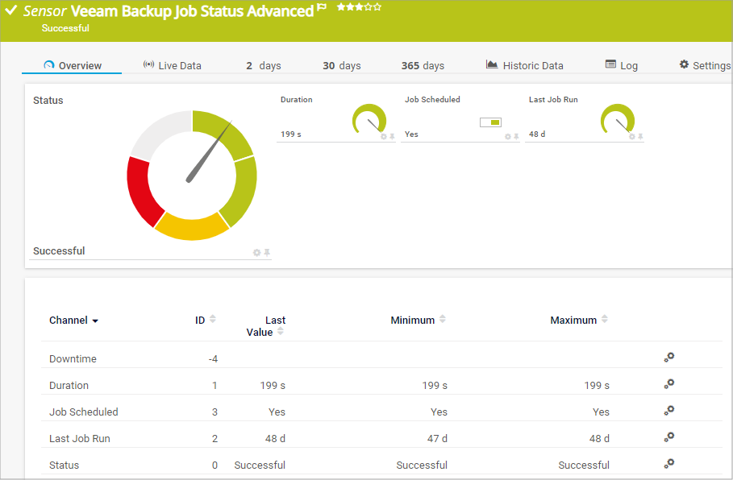Open Downtime channel settings gear
Viewport: 733px width, 480px height.
[668, 358]
